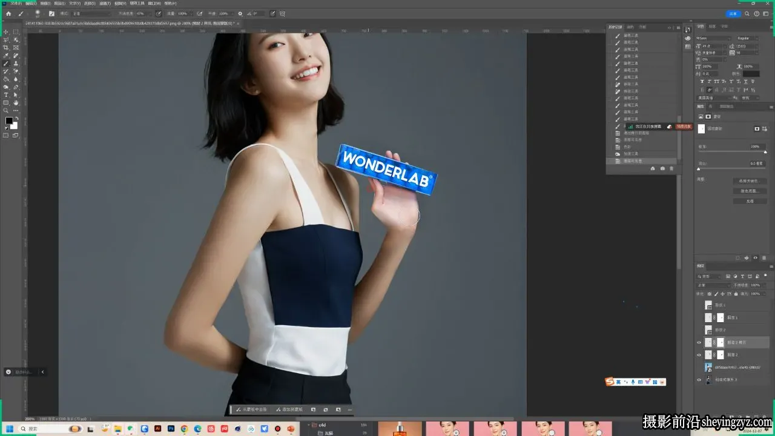Hide the 图层 2 layer
This screenshot has height=436, width=775.
coord(699,355)
